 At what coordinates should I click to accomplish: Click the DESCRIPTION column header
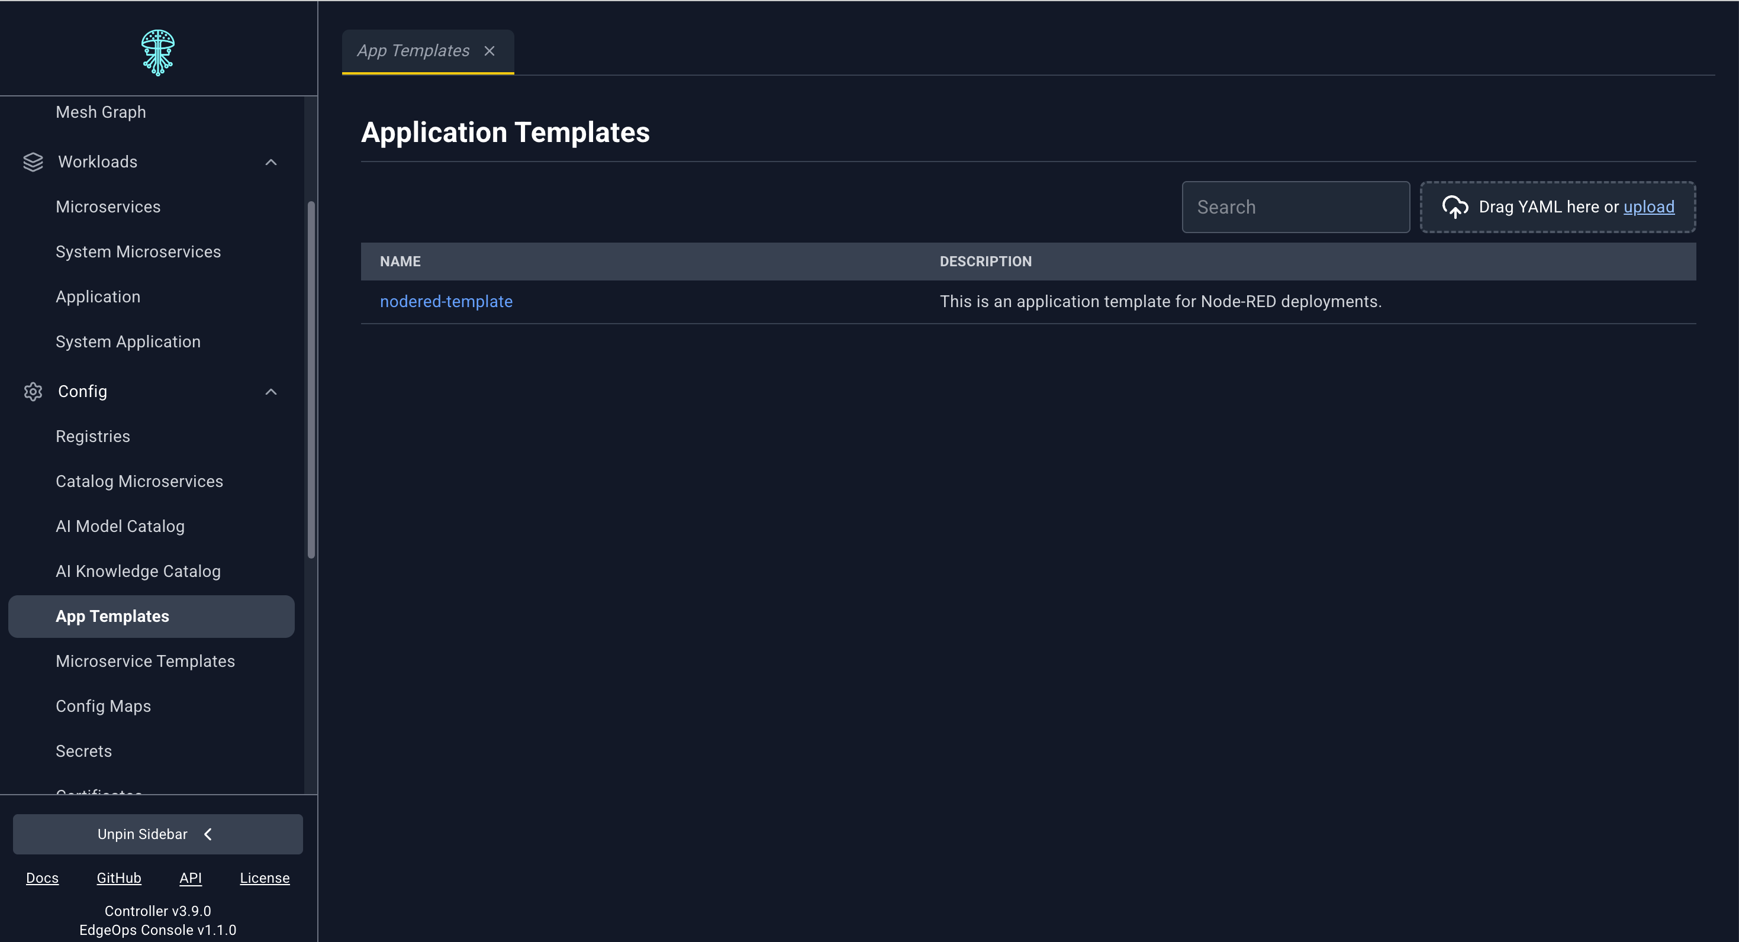point(986,261)
